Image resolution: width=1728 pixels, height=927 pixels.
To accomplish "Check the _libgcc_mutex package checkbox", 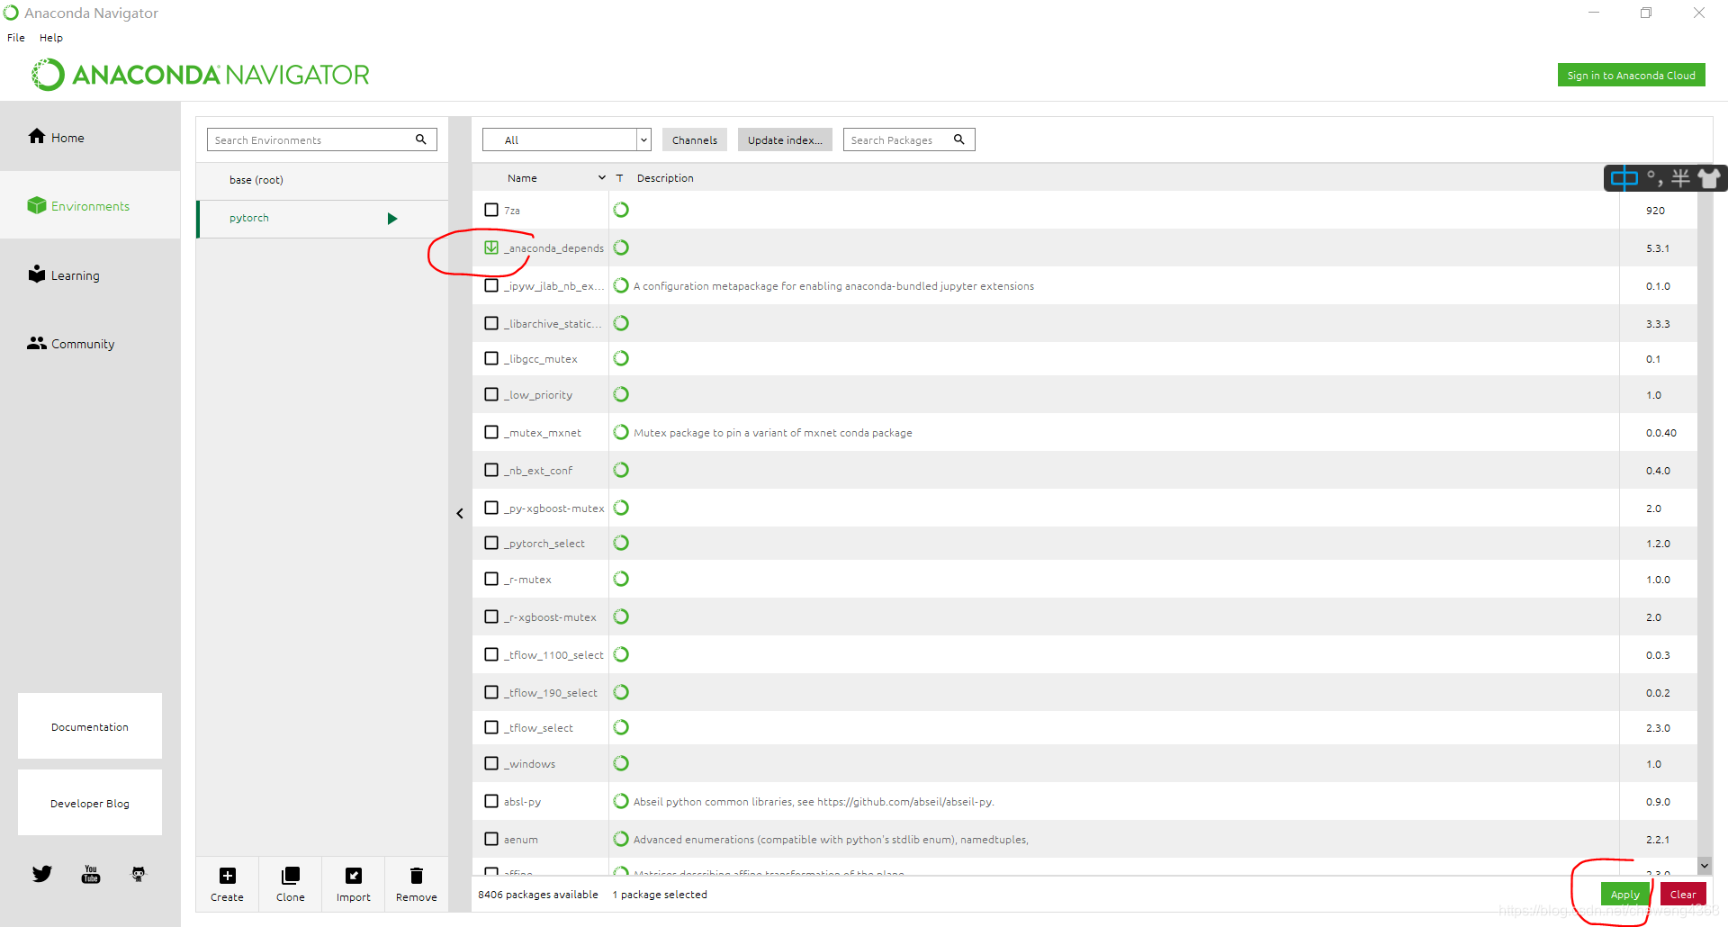I will coord(491,358).
